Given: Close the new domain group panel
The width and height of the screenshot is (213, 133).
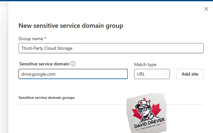Looking at the screenshot, I should [206, 9].
